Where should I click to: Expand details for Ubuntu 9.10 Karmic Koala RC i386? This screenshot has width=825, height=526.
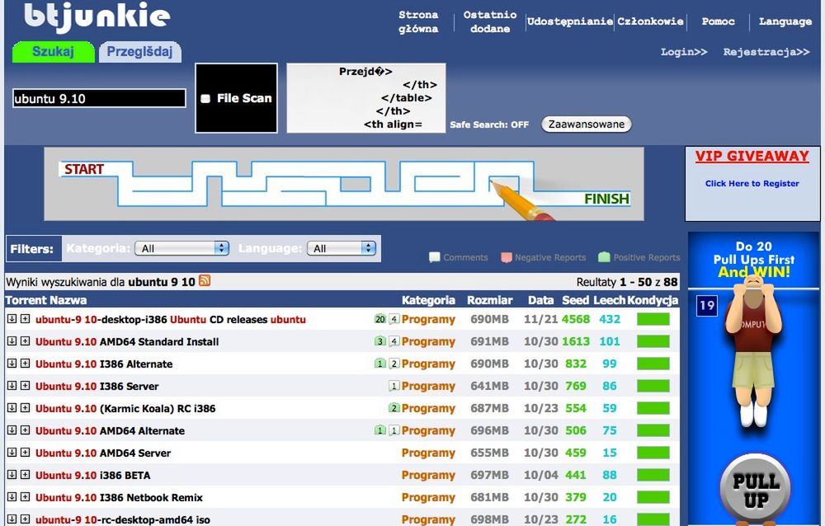[25, 407]
